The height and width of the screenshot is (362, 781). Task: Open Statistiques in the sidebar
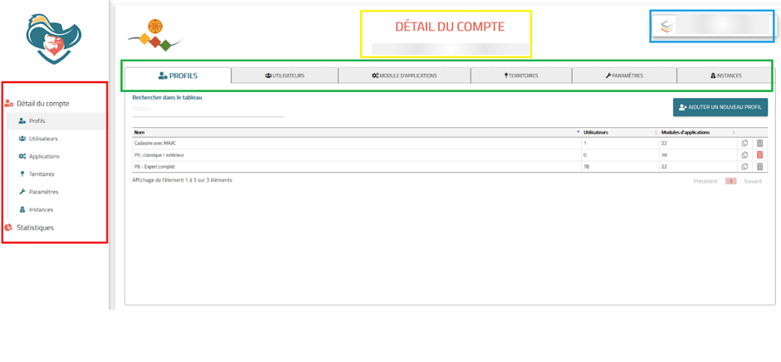point(35,227)
